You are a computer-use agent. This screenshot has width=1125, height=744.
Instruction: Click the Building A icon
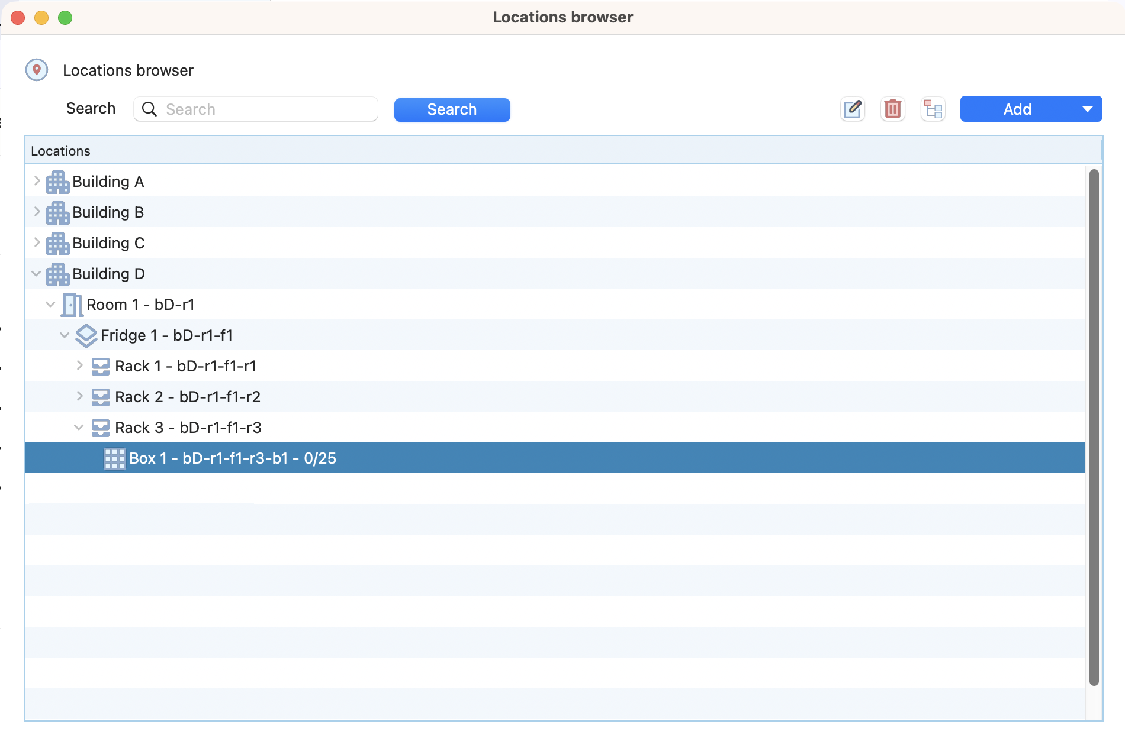coord(57,182)
